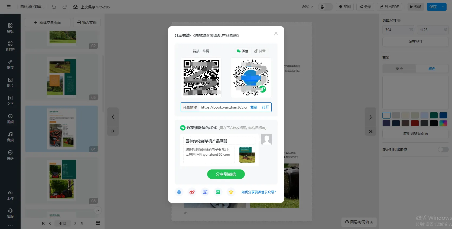Jump to the first page in pager
This screenshot has width=452, height=229.
(x=43, y=223)
